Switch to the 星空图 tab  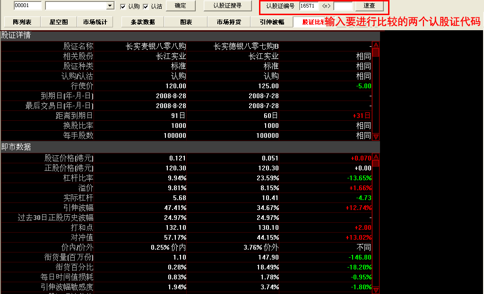[x=59, y=22]
